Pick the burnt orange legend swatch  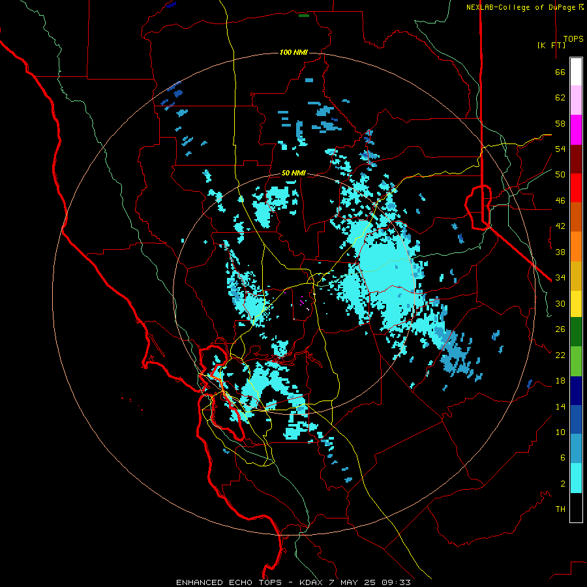[576, 217]
